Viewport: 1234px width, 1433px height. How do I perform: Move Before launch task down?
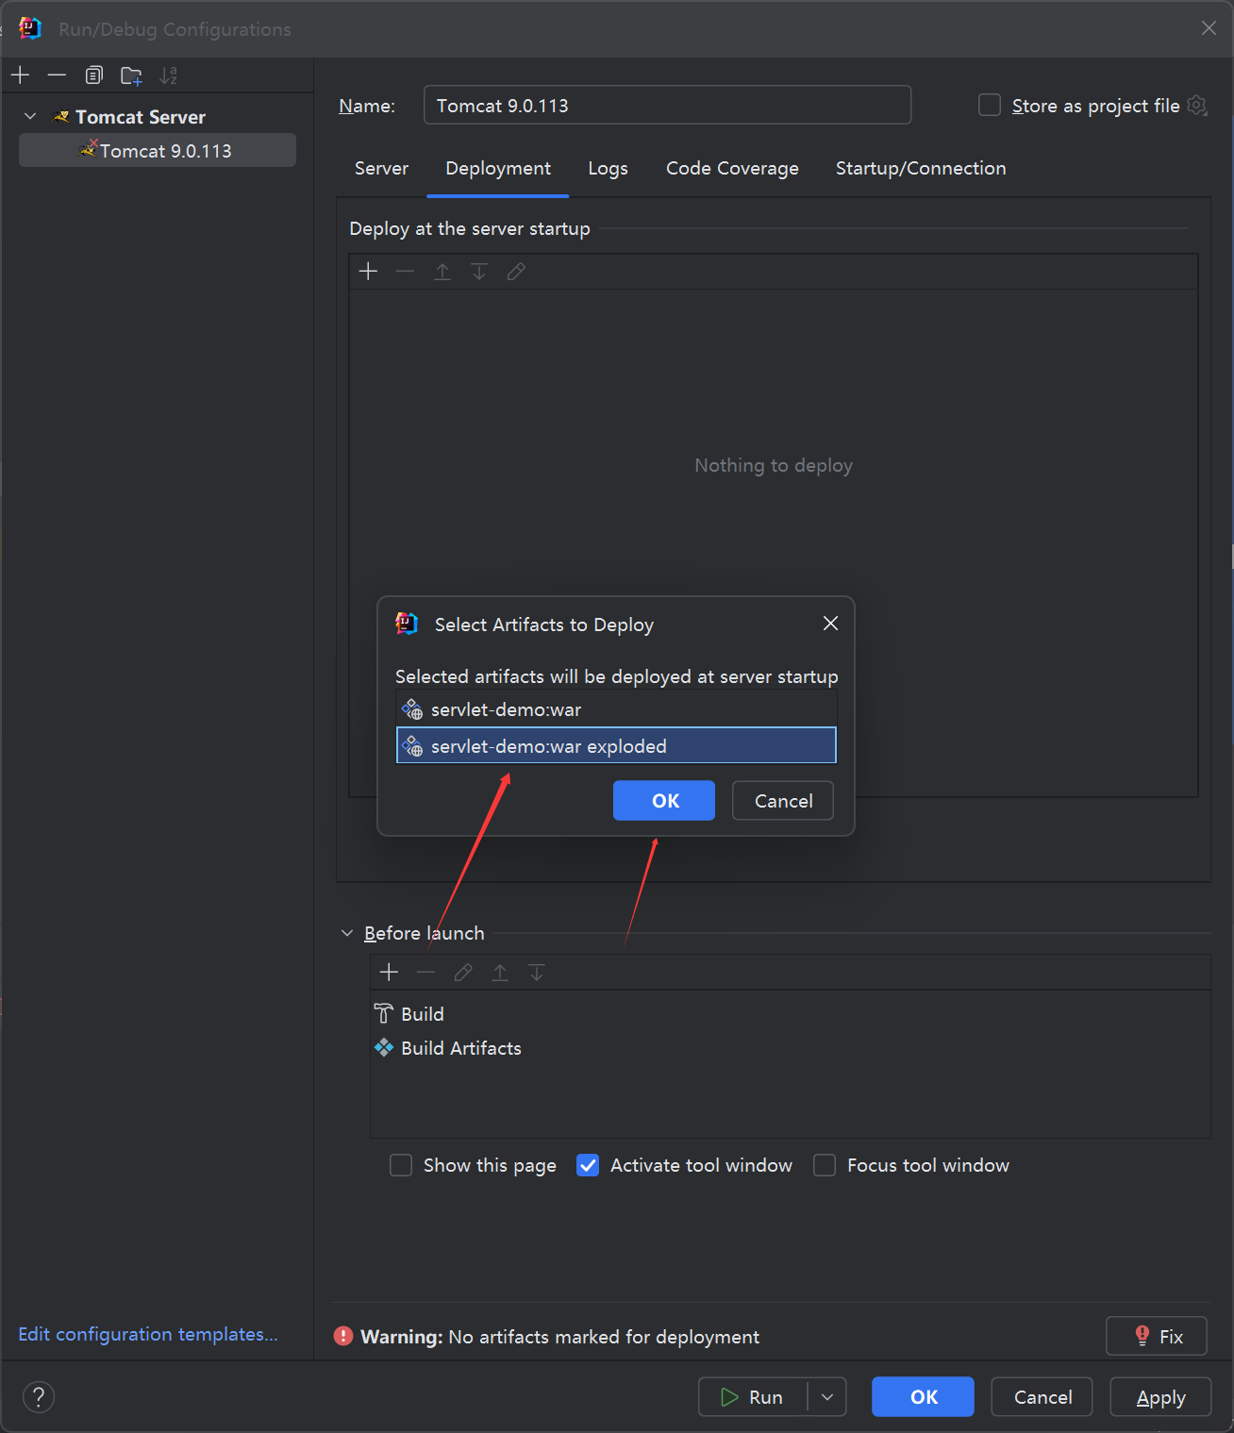tap(537, 973)
